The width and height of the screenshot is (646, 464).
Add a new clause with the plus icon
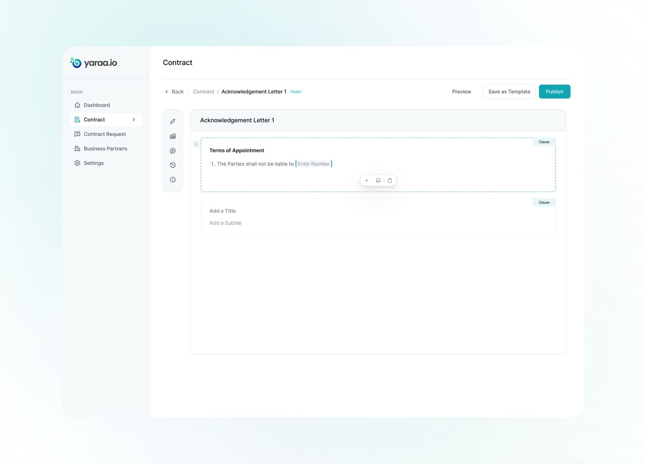pos(367,181)
